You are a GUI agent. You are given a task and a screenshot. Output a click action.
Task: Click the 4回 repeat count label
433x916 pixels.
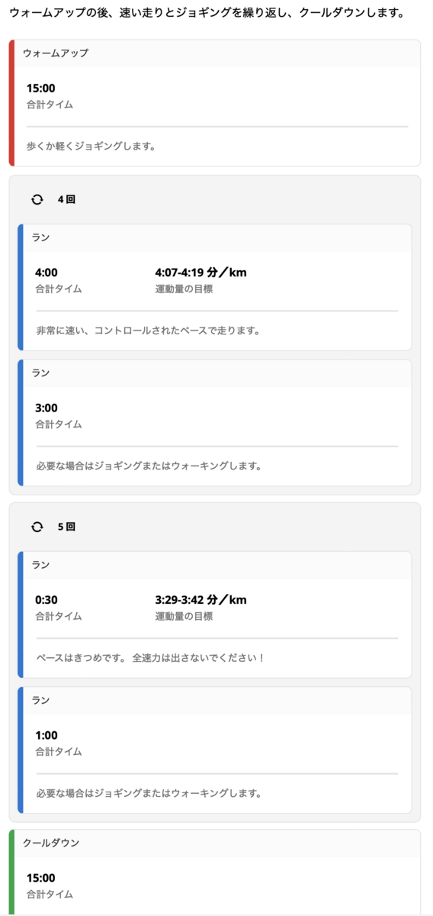tap(66, 199)
